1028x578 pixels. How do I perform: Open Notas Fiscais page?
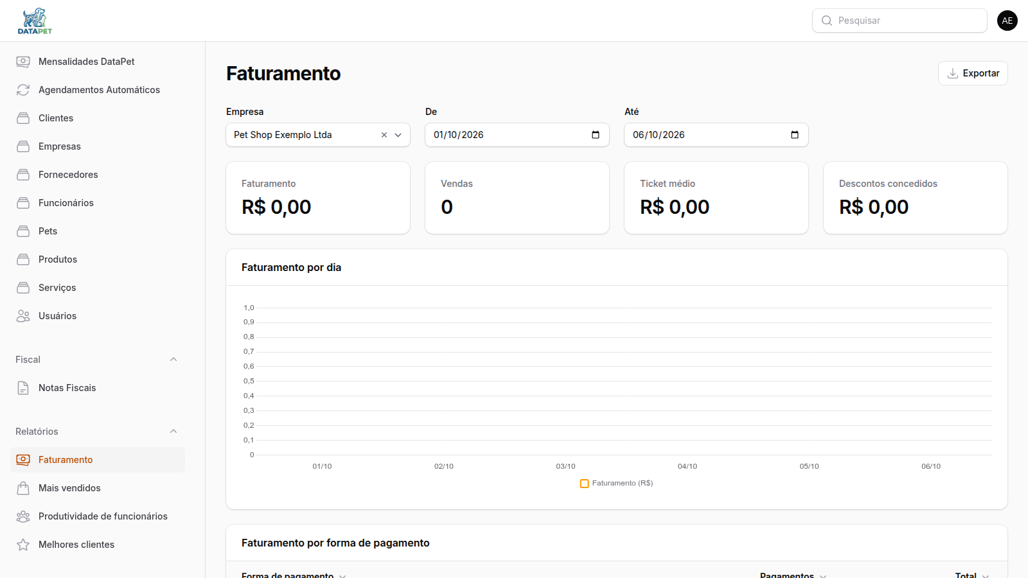click(x=98, y=388)
